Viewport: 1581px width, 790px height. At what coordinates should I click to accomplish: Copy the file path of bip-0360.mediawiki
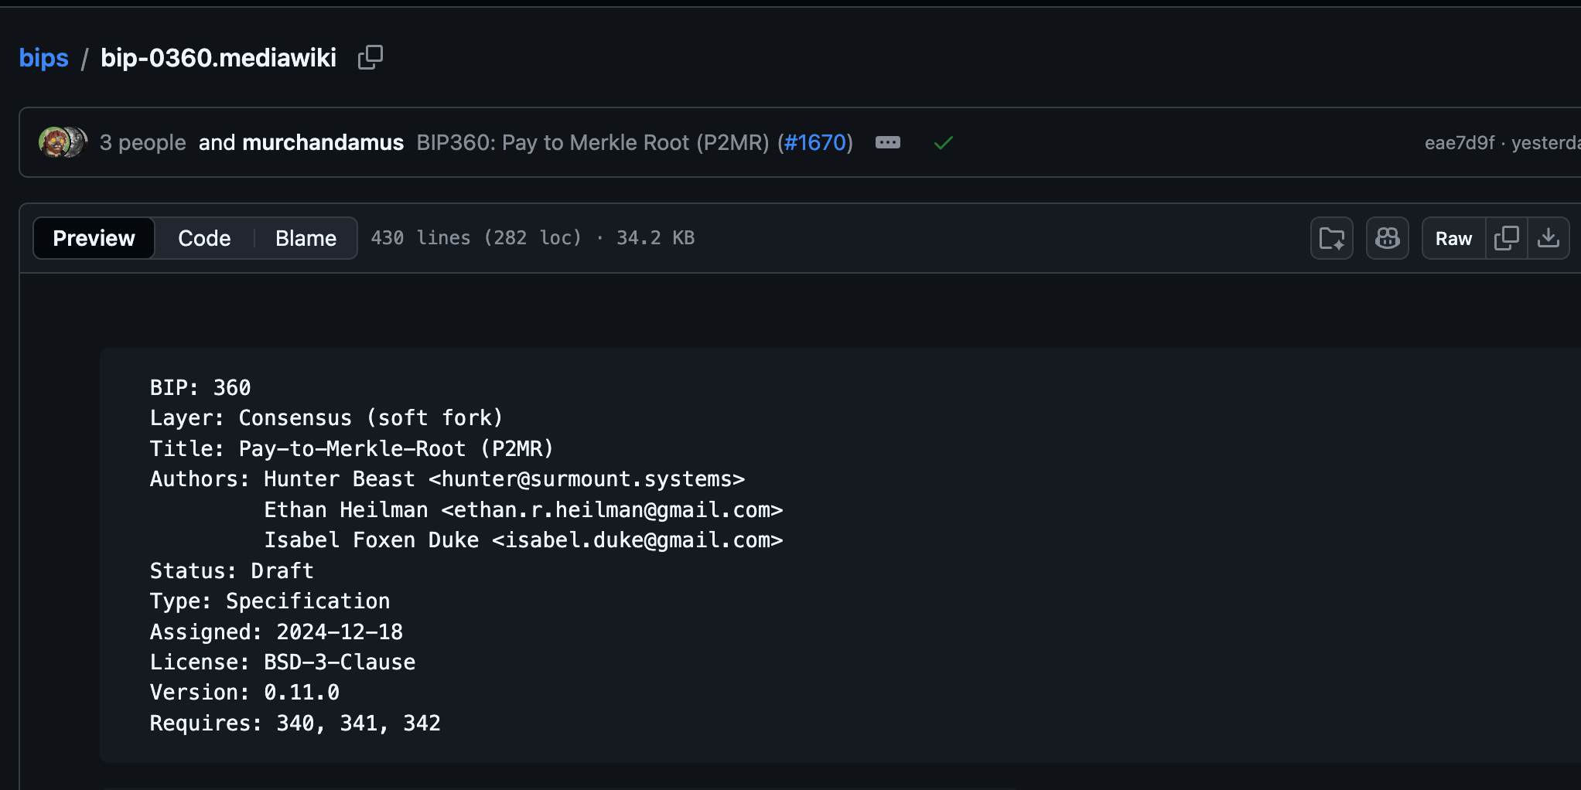[x=370, y=57]
